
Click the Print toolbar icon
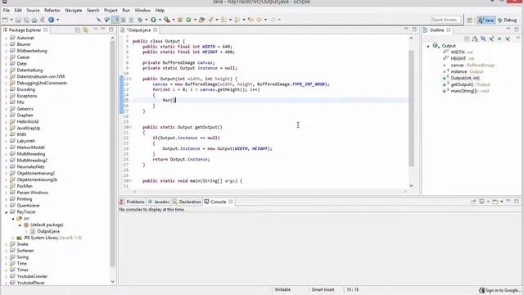34,20
